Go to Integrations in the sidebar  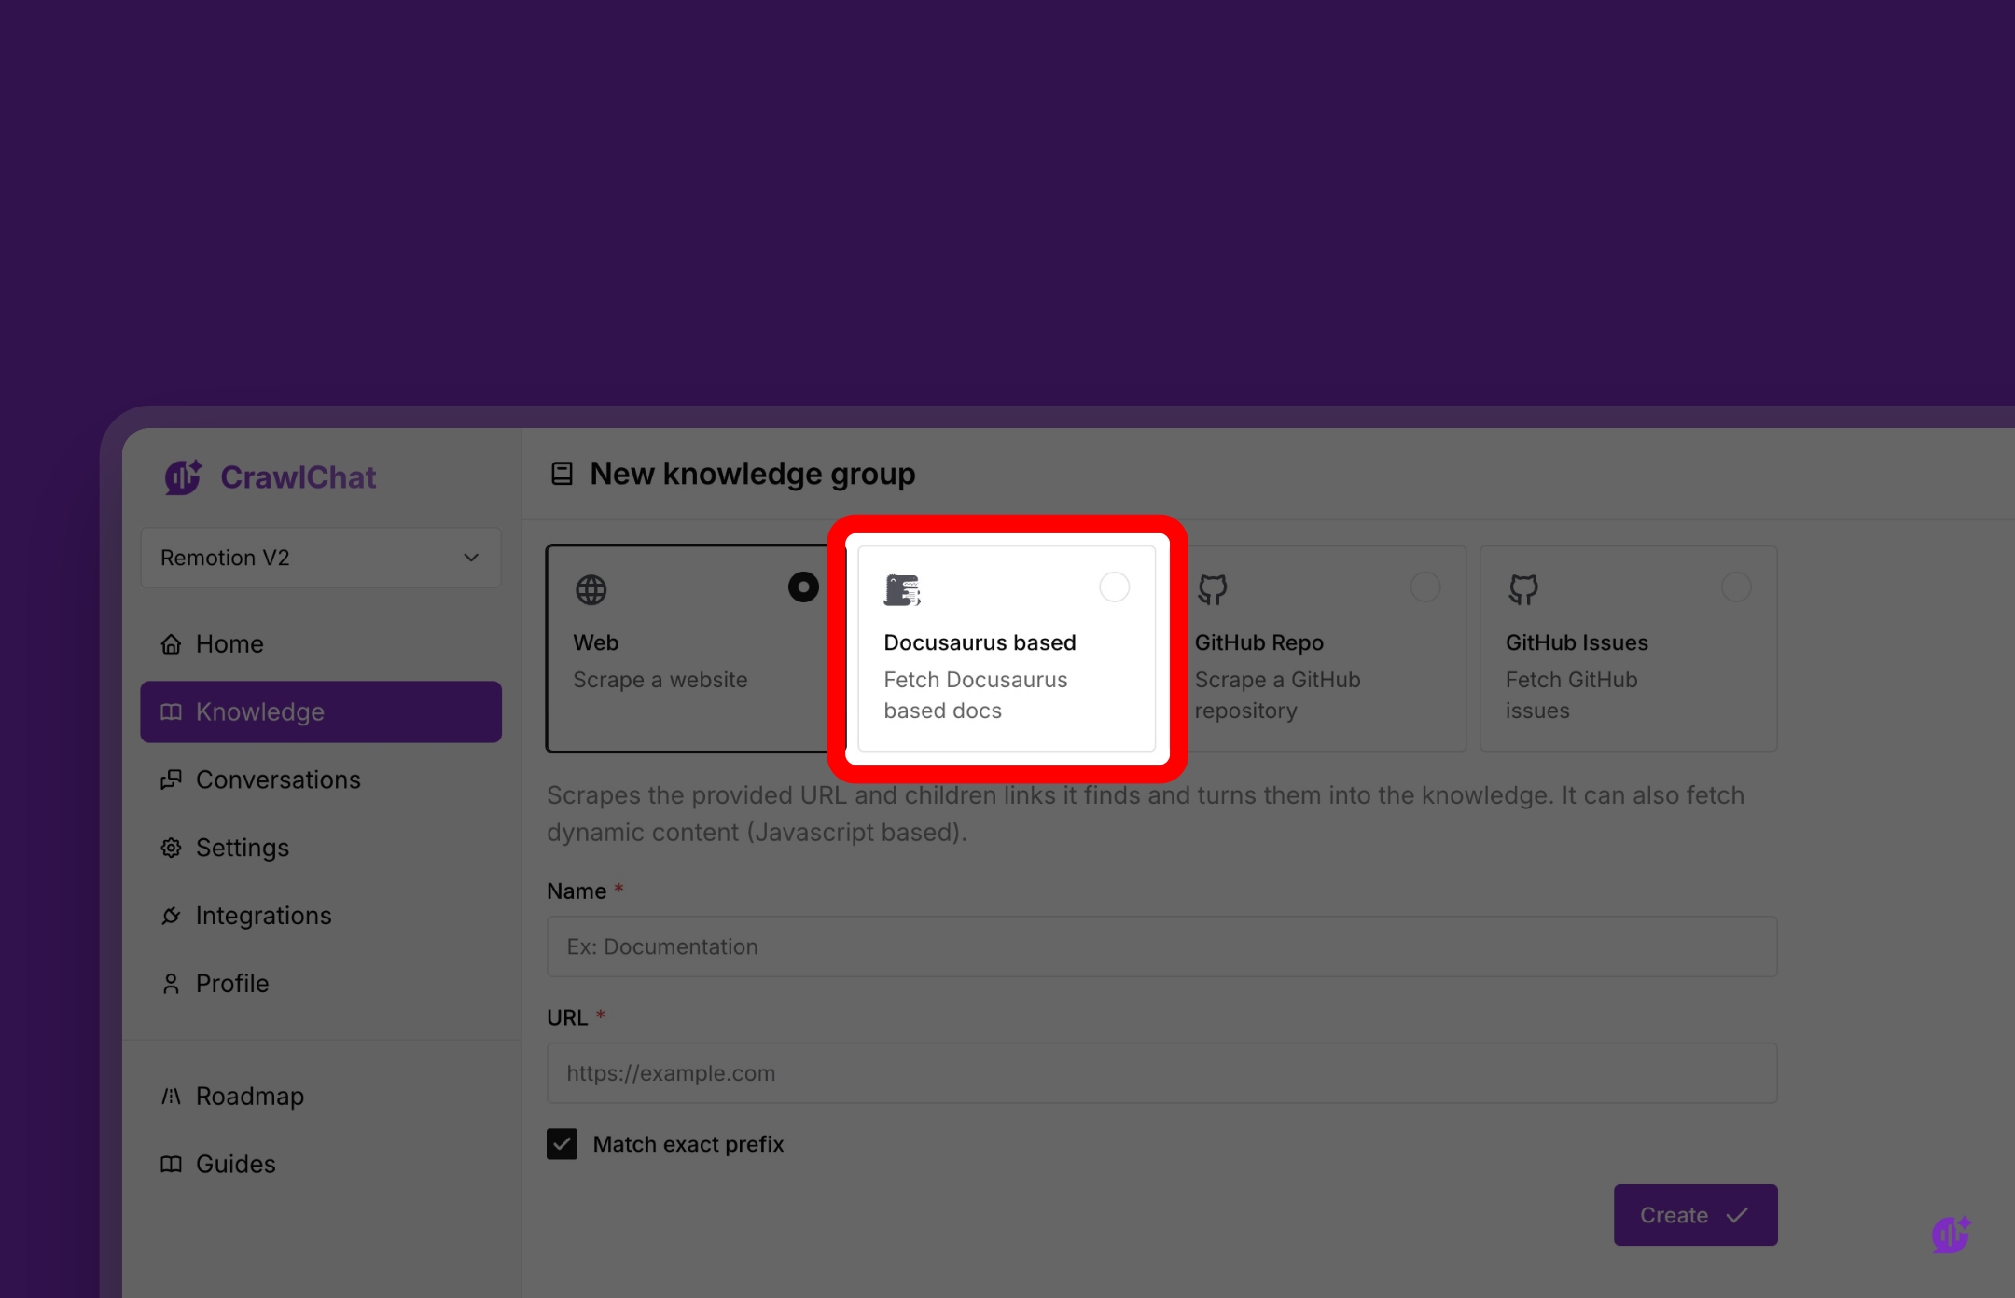tap(263, 916)
